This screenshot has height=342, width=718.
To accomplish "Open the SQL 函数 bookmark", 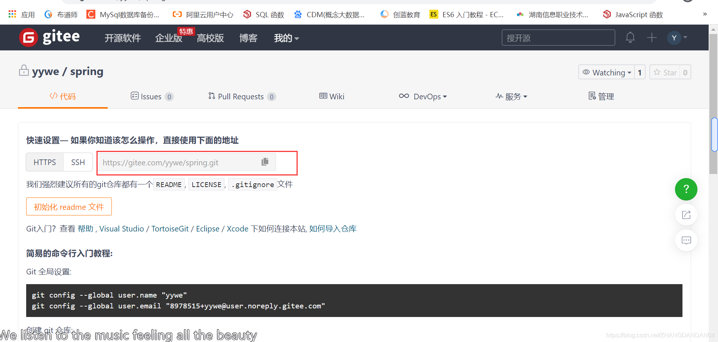I will click(x=264, y=15).
